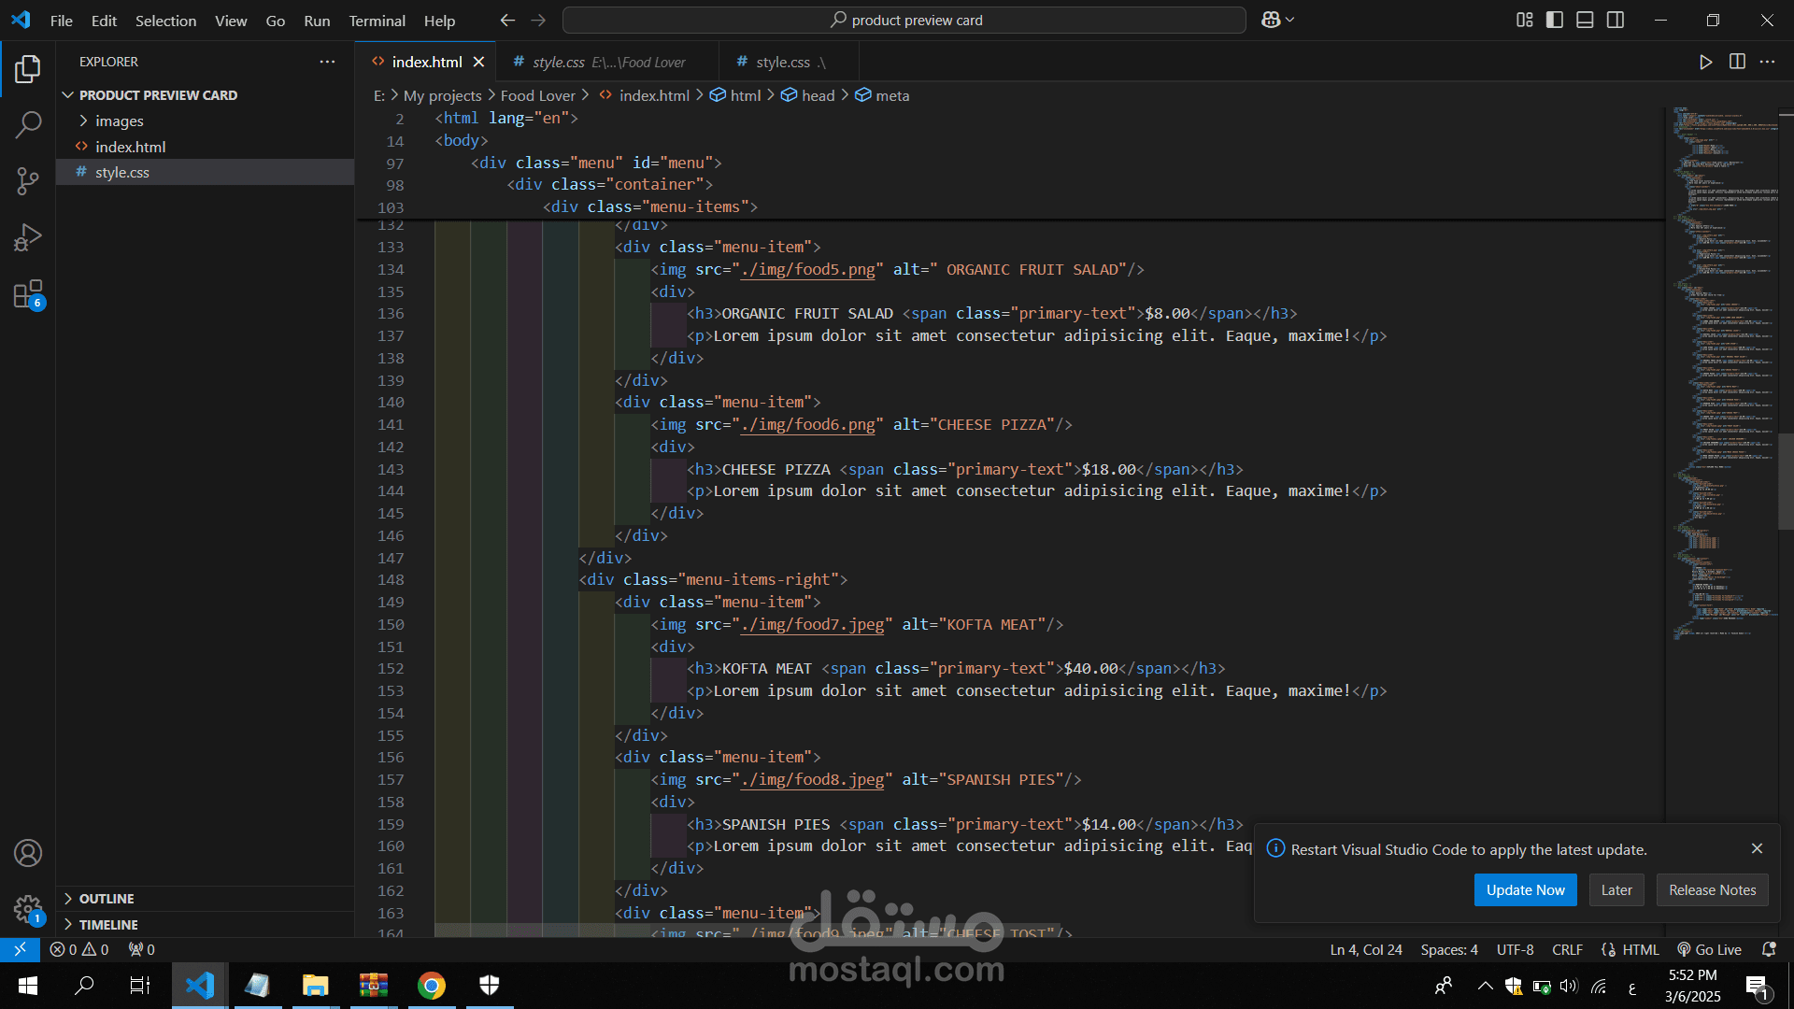Toggle the primary side bar visibility
Screen dimensions: 1794x1009
coord(1555,20)
